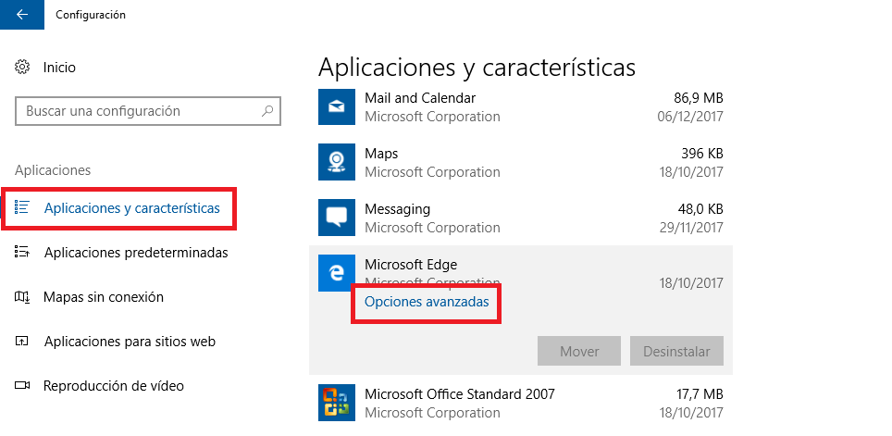The width and height of the screenshot is (892, 436).
Task: Select the Mail and Calendar entry name
Action: (x=420, y=98)
